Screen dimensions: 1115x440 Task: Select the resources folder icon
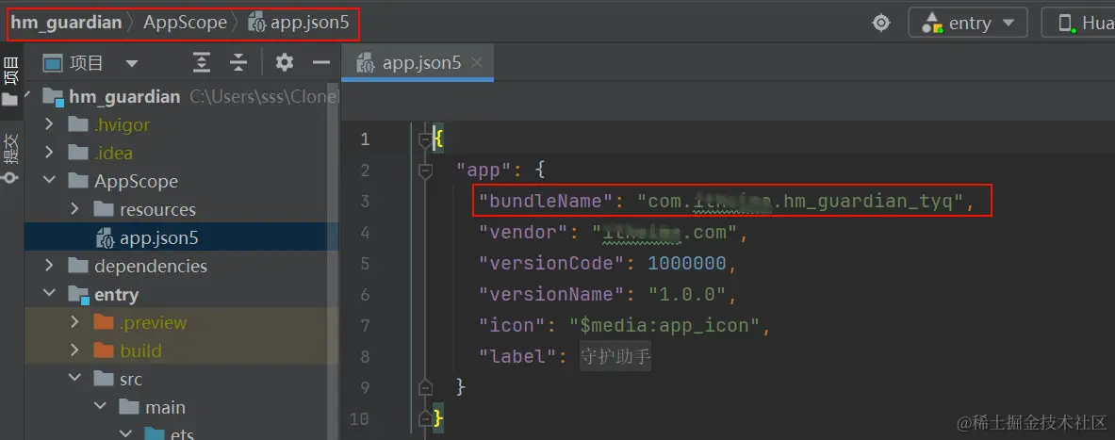(x=103, y=210)
